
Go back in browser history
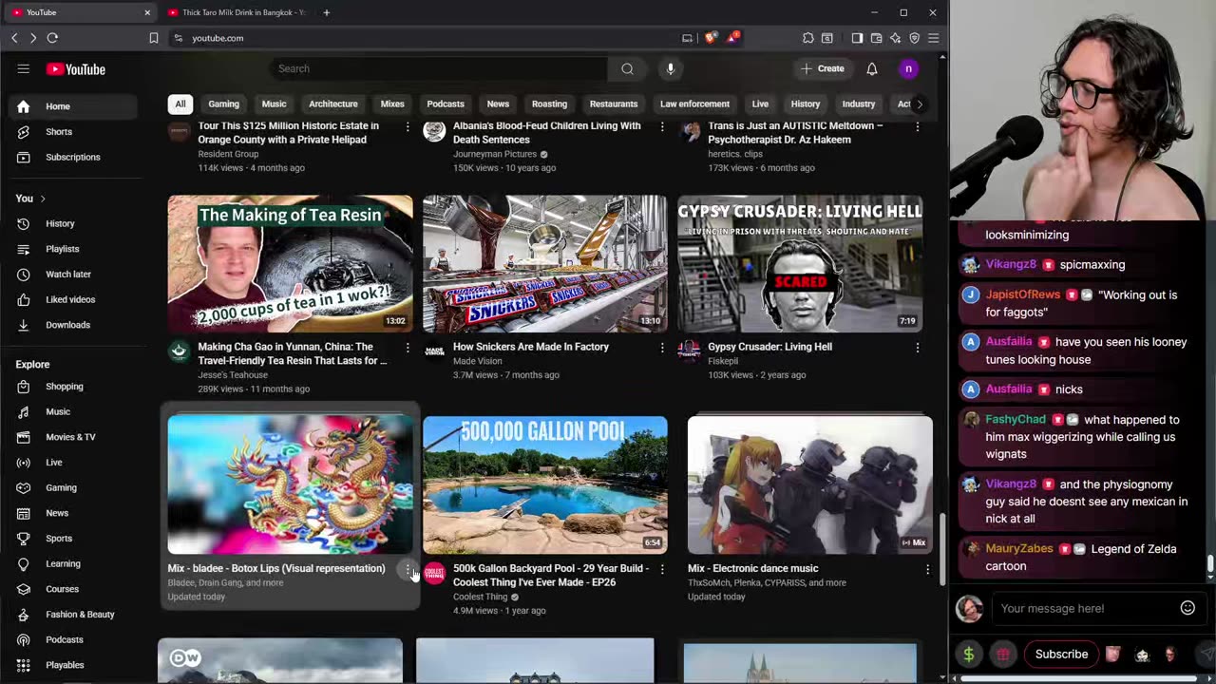14,38
